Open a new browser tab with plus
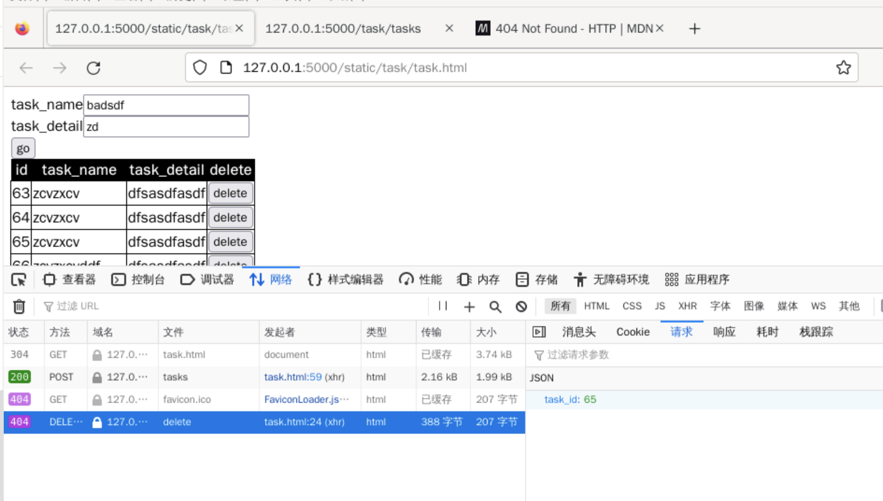 coord(695,29)
